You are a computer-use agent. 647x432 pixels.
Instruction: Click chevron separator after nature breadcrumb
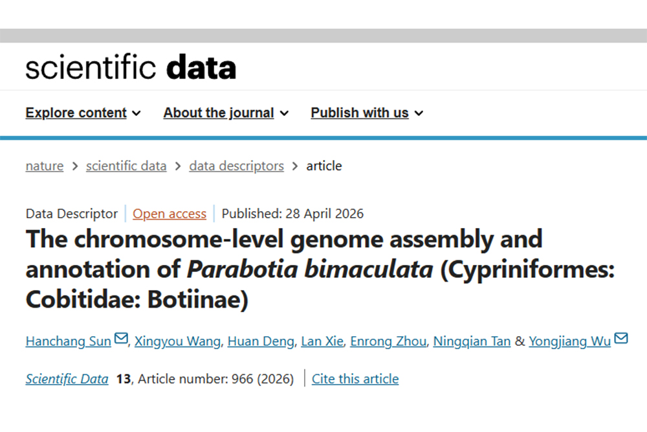coord(74,166)
